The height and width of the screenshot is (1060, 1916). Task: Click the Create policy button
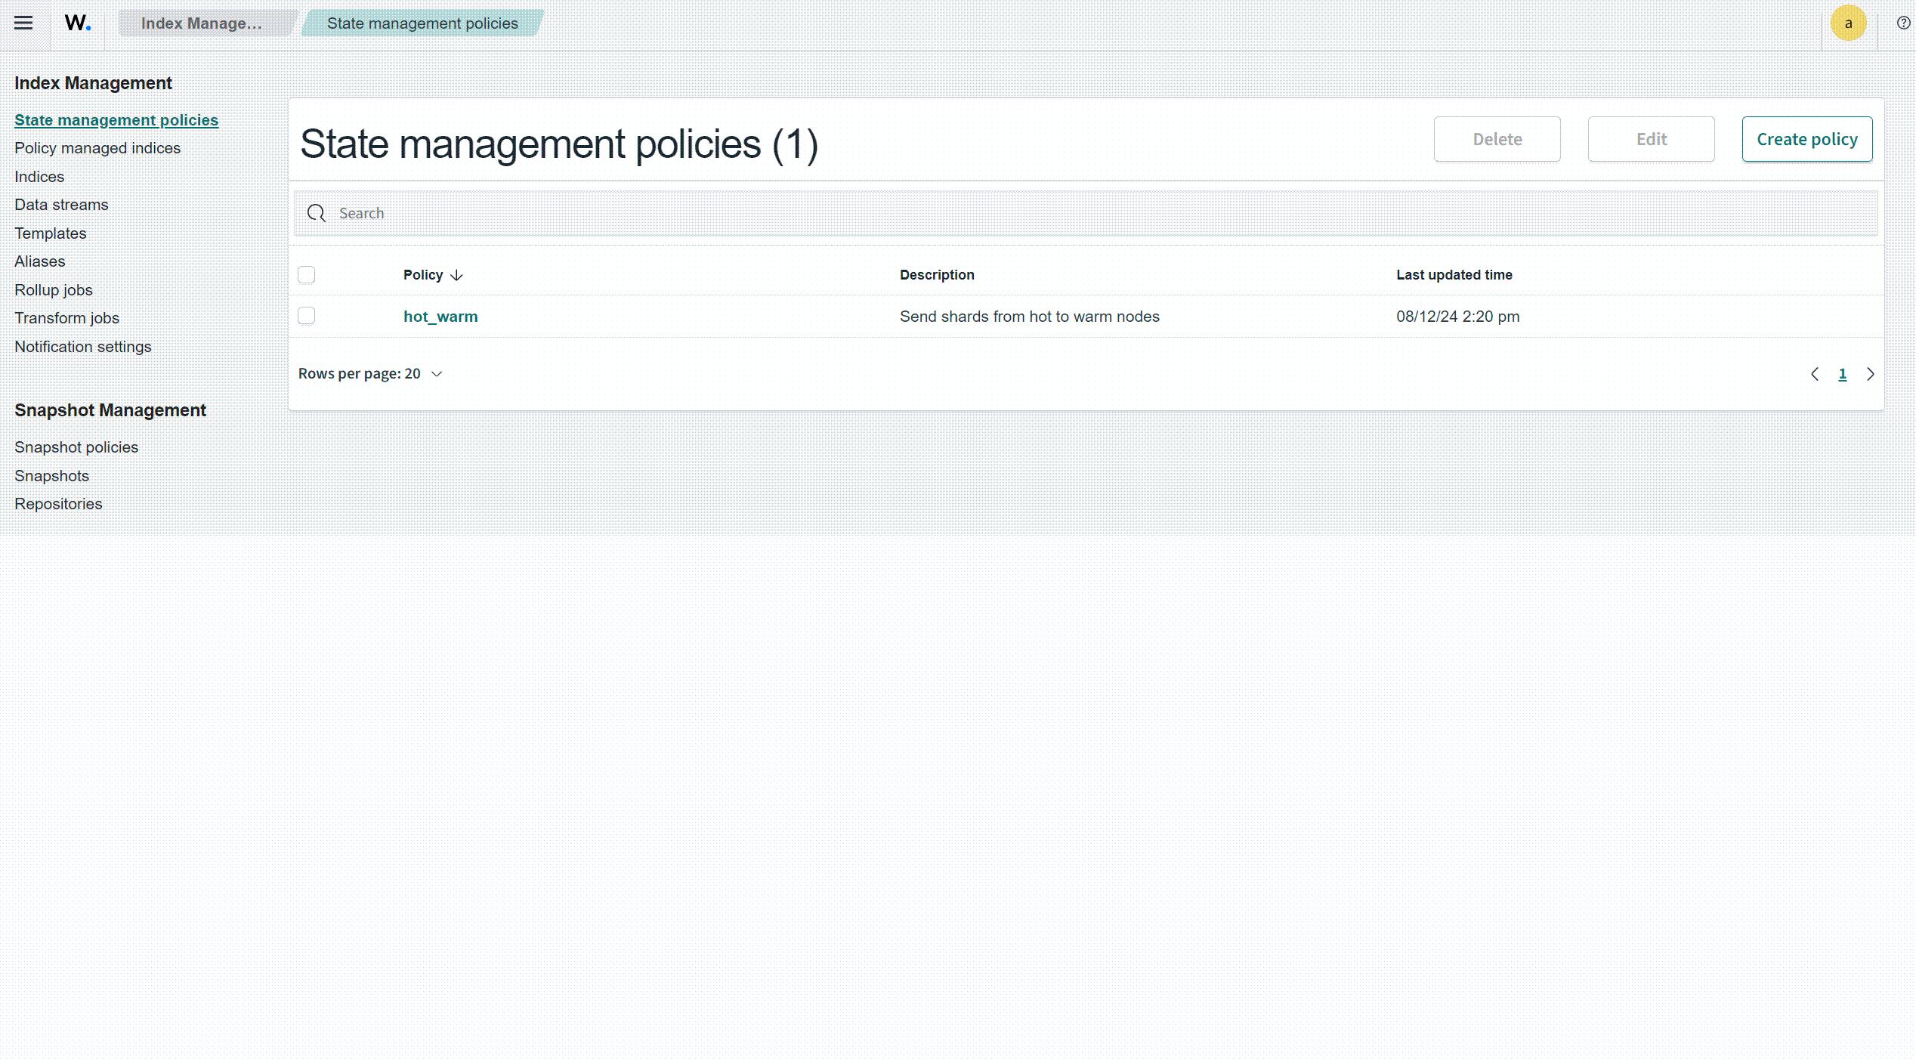[x=1806, y=139]
